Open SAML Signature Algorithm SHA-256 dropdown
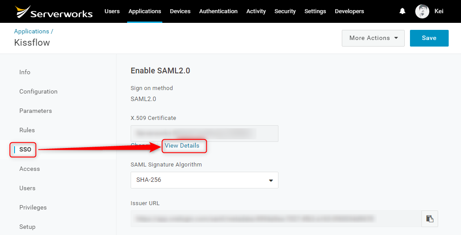This screenshot has width=461, height=235. pos(205,180)
